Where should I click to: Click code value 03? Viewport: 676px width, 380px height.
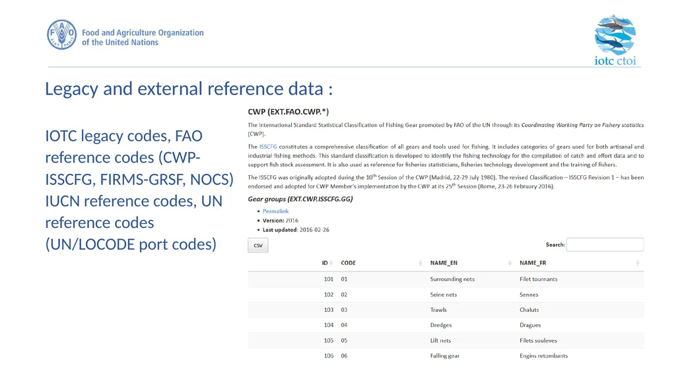tap(344, 309)
